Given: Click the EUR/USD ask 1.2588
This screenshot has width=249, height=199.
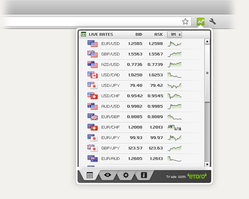Looking at the screenshot, I should (x=156, y=44).
